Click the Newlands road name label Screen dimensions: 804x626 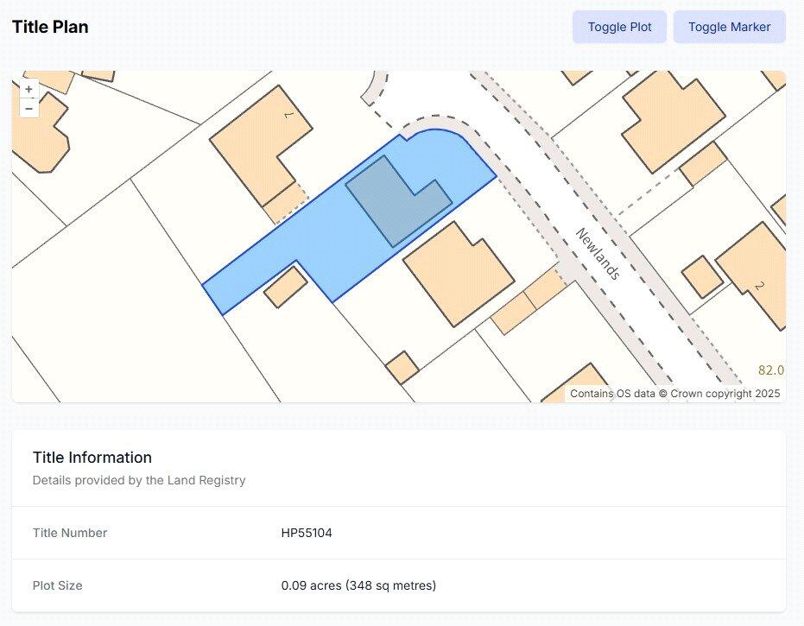[598, 254]
